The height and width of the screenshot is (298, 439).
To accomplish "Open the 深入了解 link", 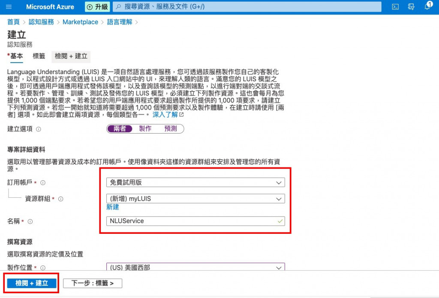I will click(165, 115).
